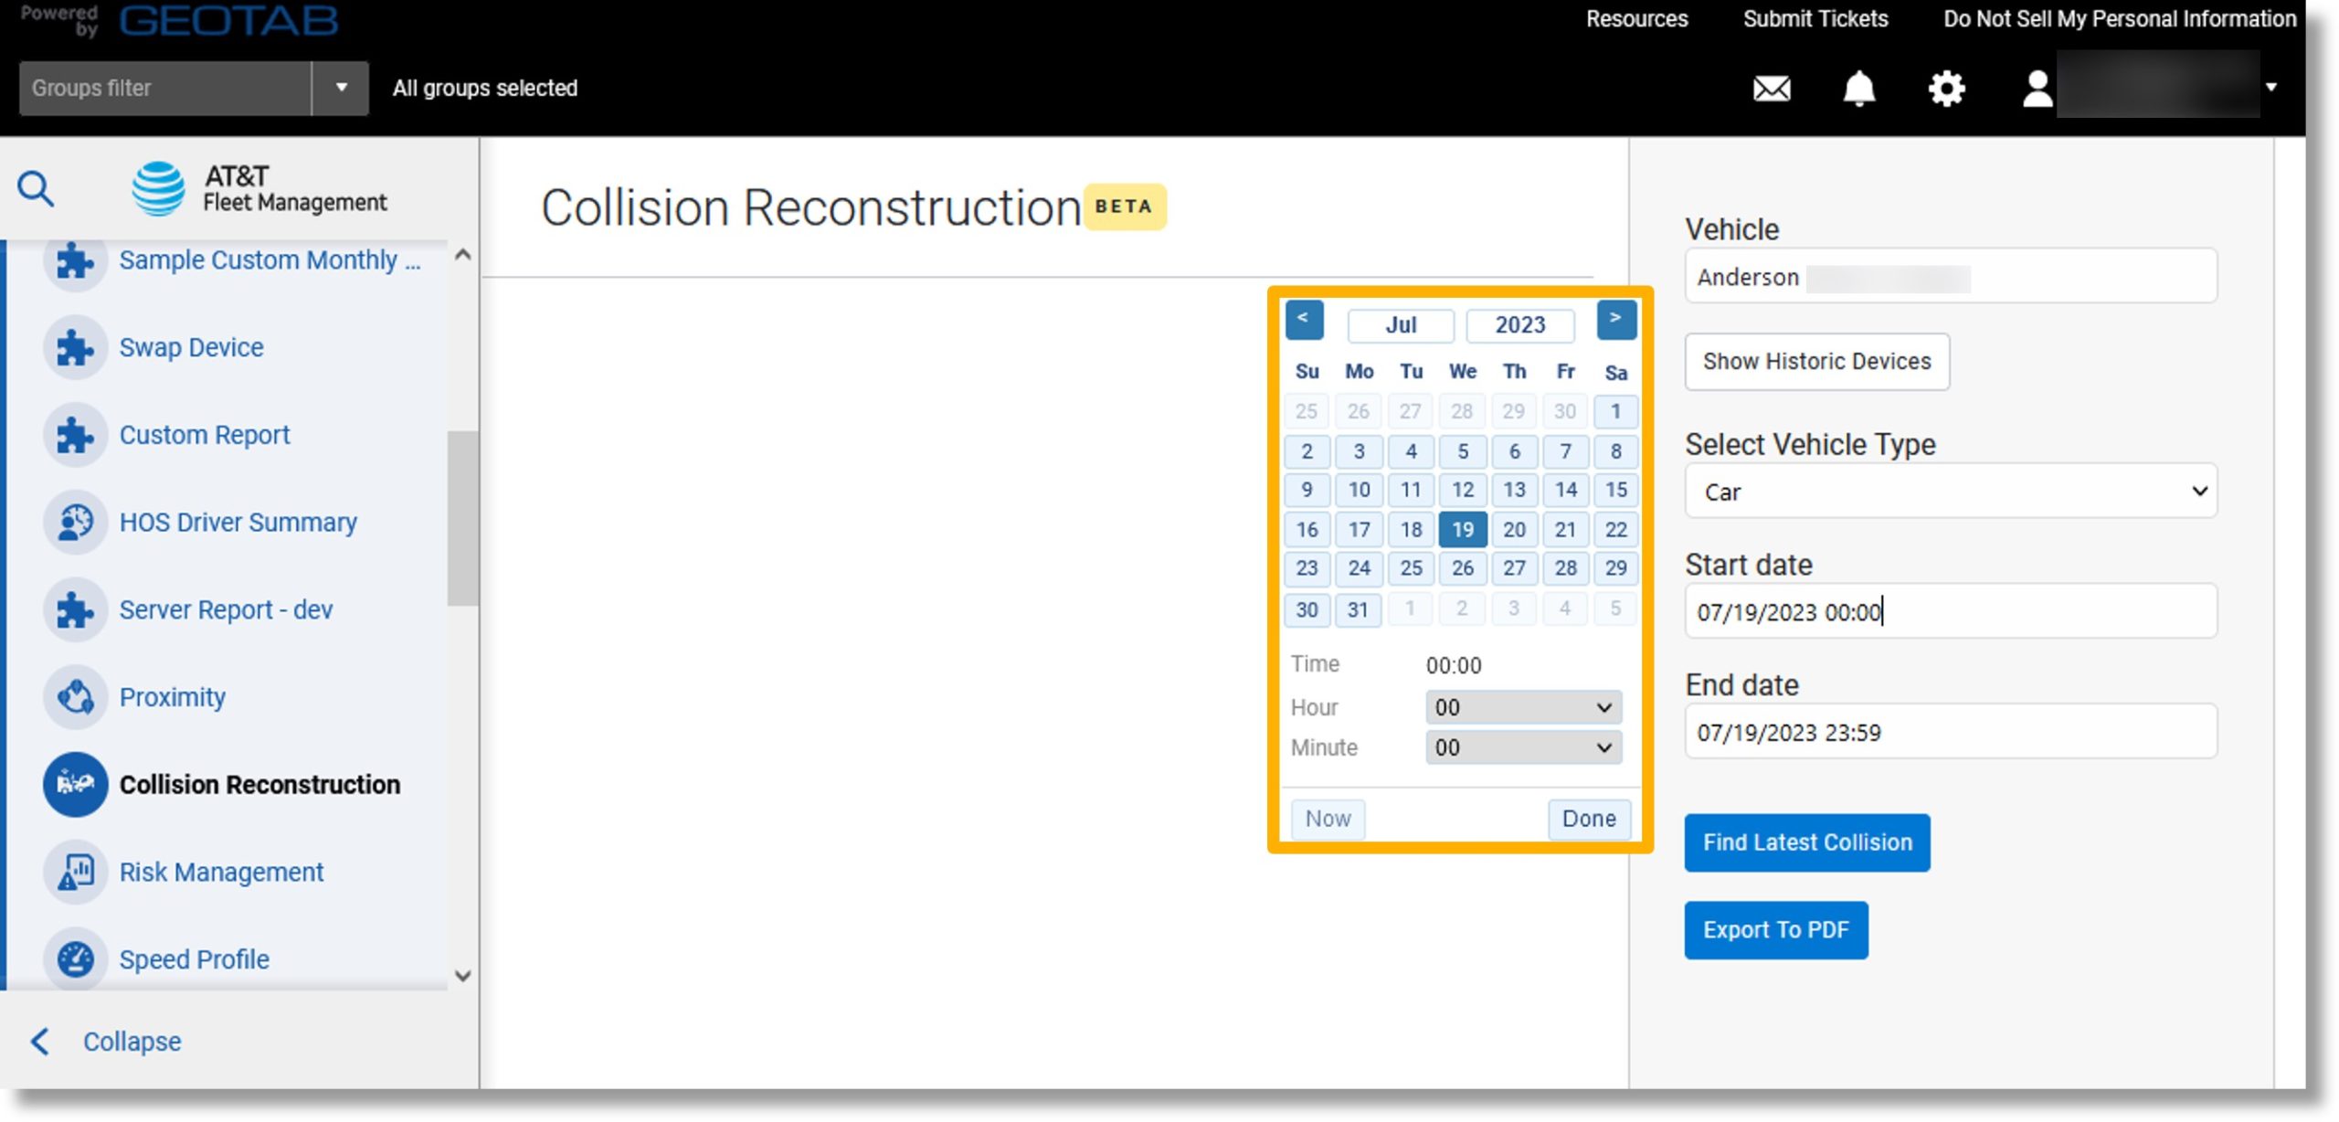The width and height of the screenshot is (2339, 1122).
Task: Select the Hour dropdown in calendar
Action: pos(1520,705)
